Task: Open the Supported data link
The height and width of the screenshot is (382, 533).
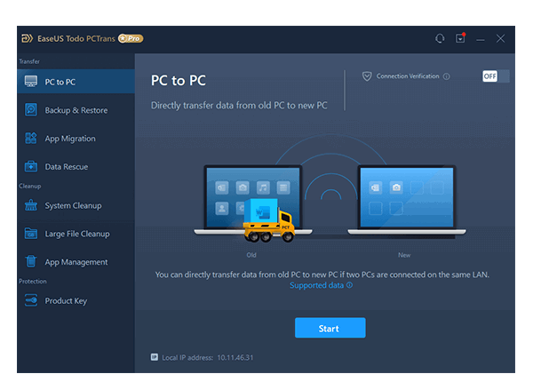Action: pyautogui.click(x=316, y=285)
